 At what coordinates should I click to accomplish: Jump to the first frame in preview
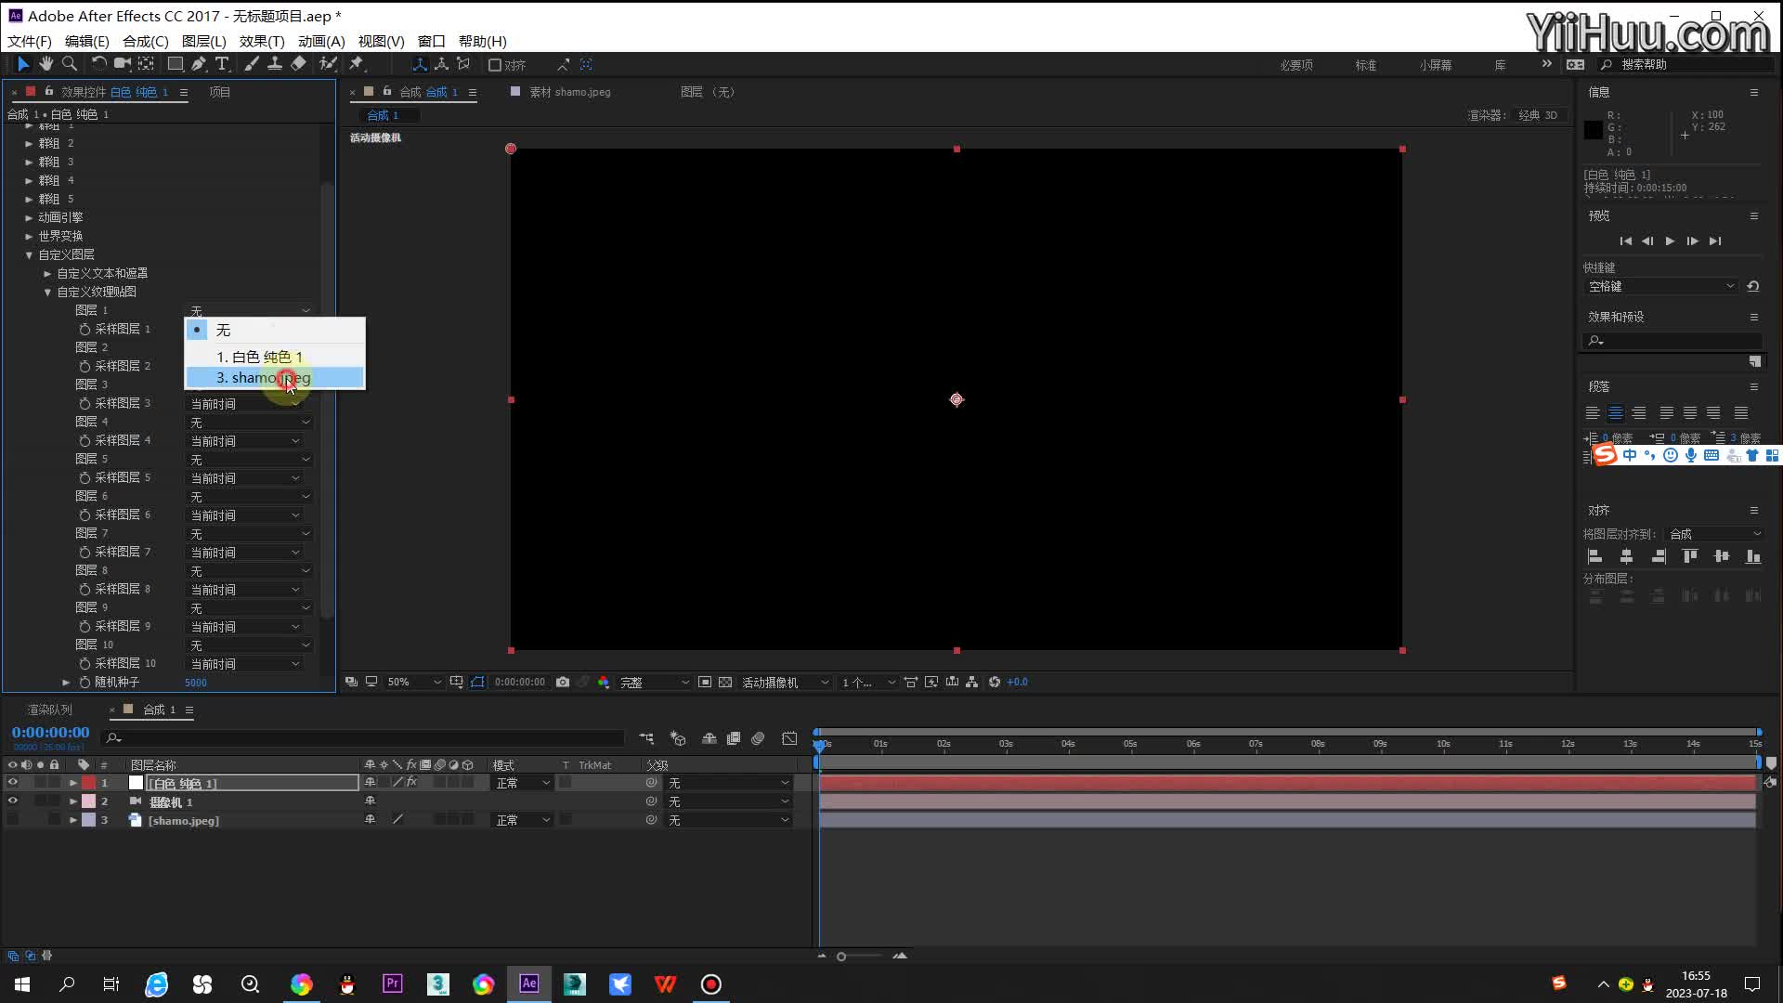pyautogui.click(x=1625, y=241)
